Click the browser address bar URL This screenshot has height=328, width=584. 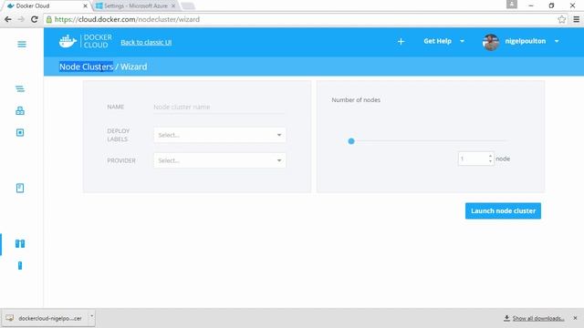click(127, 19)
